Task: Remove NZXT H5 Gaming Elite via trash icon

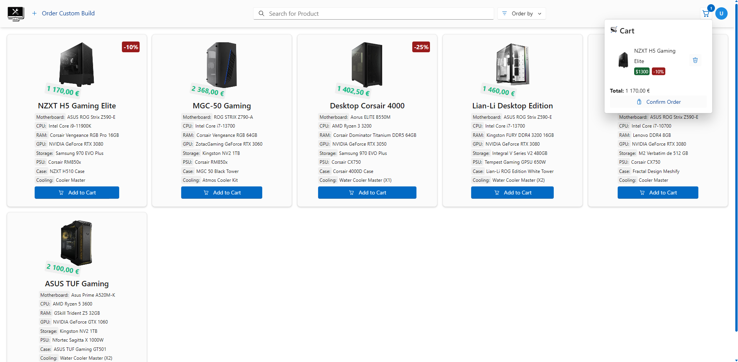Action: pyautogui.click(x=695, y=60)
